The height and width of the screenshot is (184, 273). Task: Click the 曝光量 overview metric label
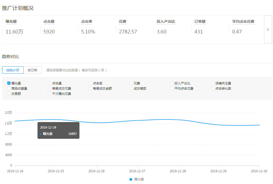[x=11, y=21]
